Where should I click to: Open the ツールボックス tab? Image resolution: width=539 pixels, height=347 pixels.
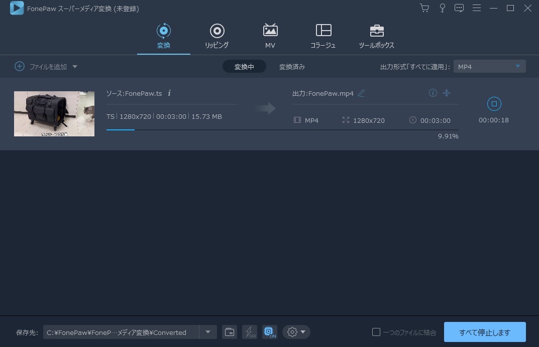click(x=377, y=36)
